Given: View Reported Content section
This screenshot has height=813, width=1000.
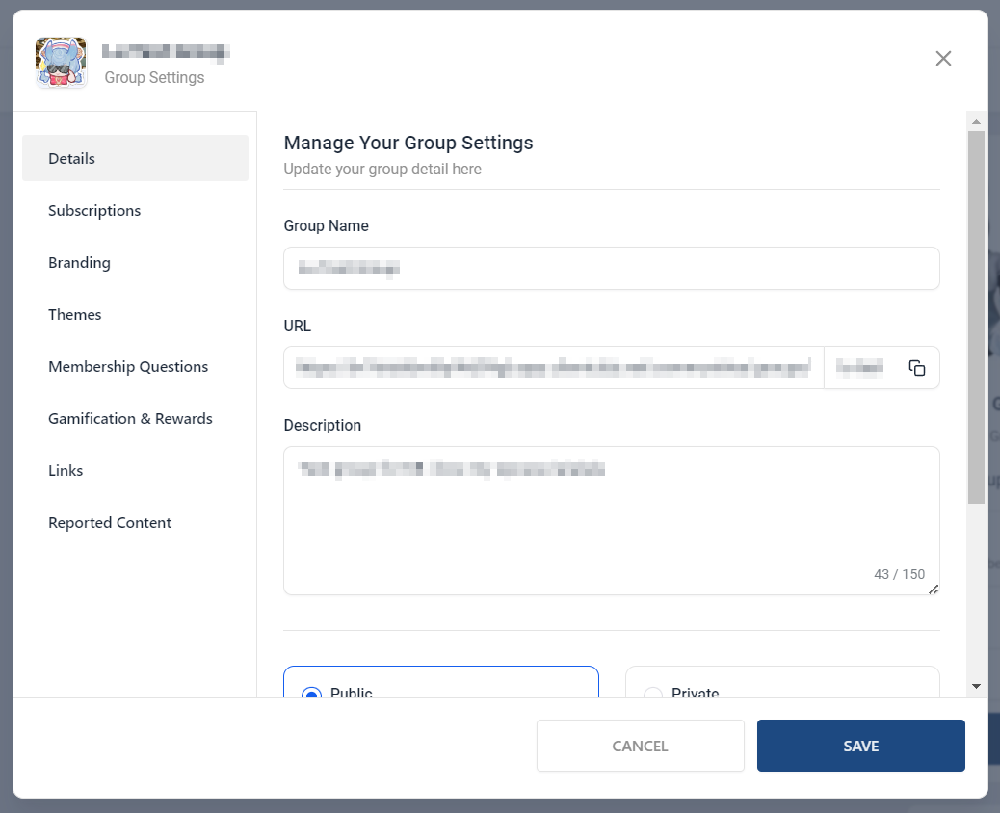Looking at the screenshot, I should (x=110, y=522).
